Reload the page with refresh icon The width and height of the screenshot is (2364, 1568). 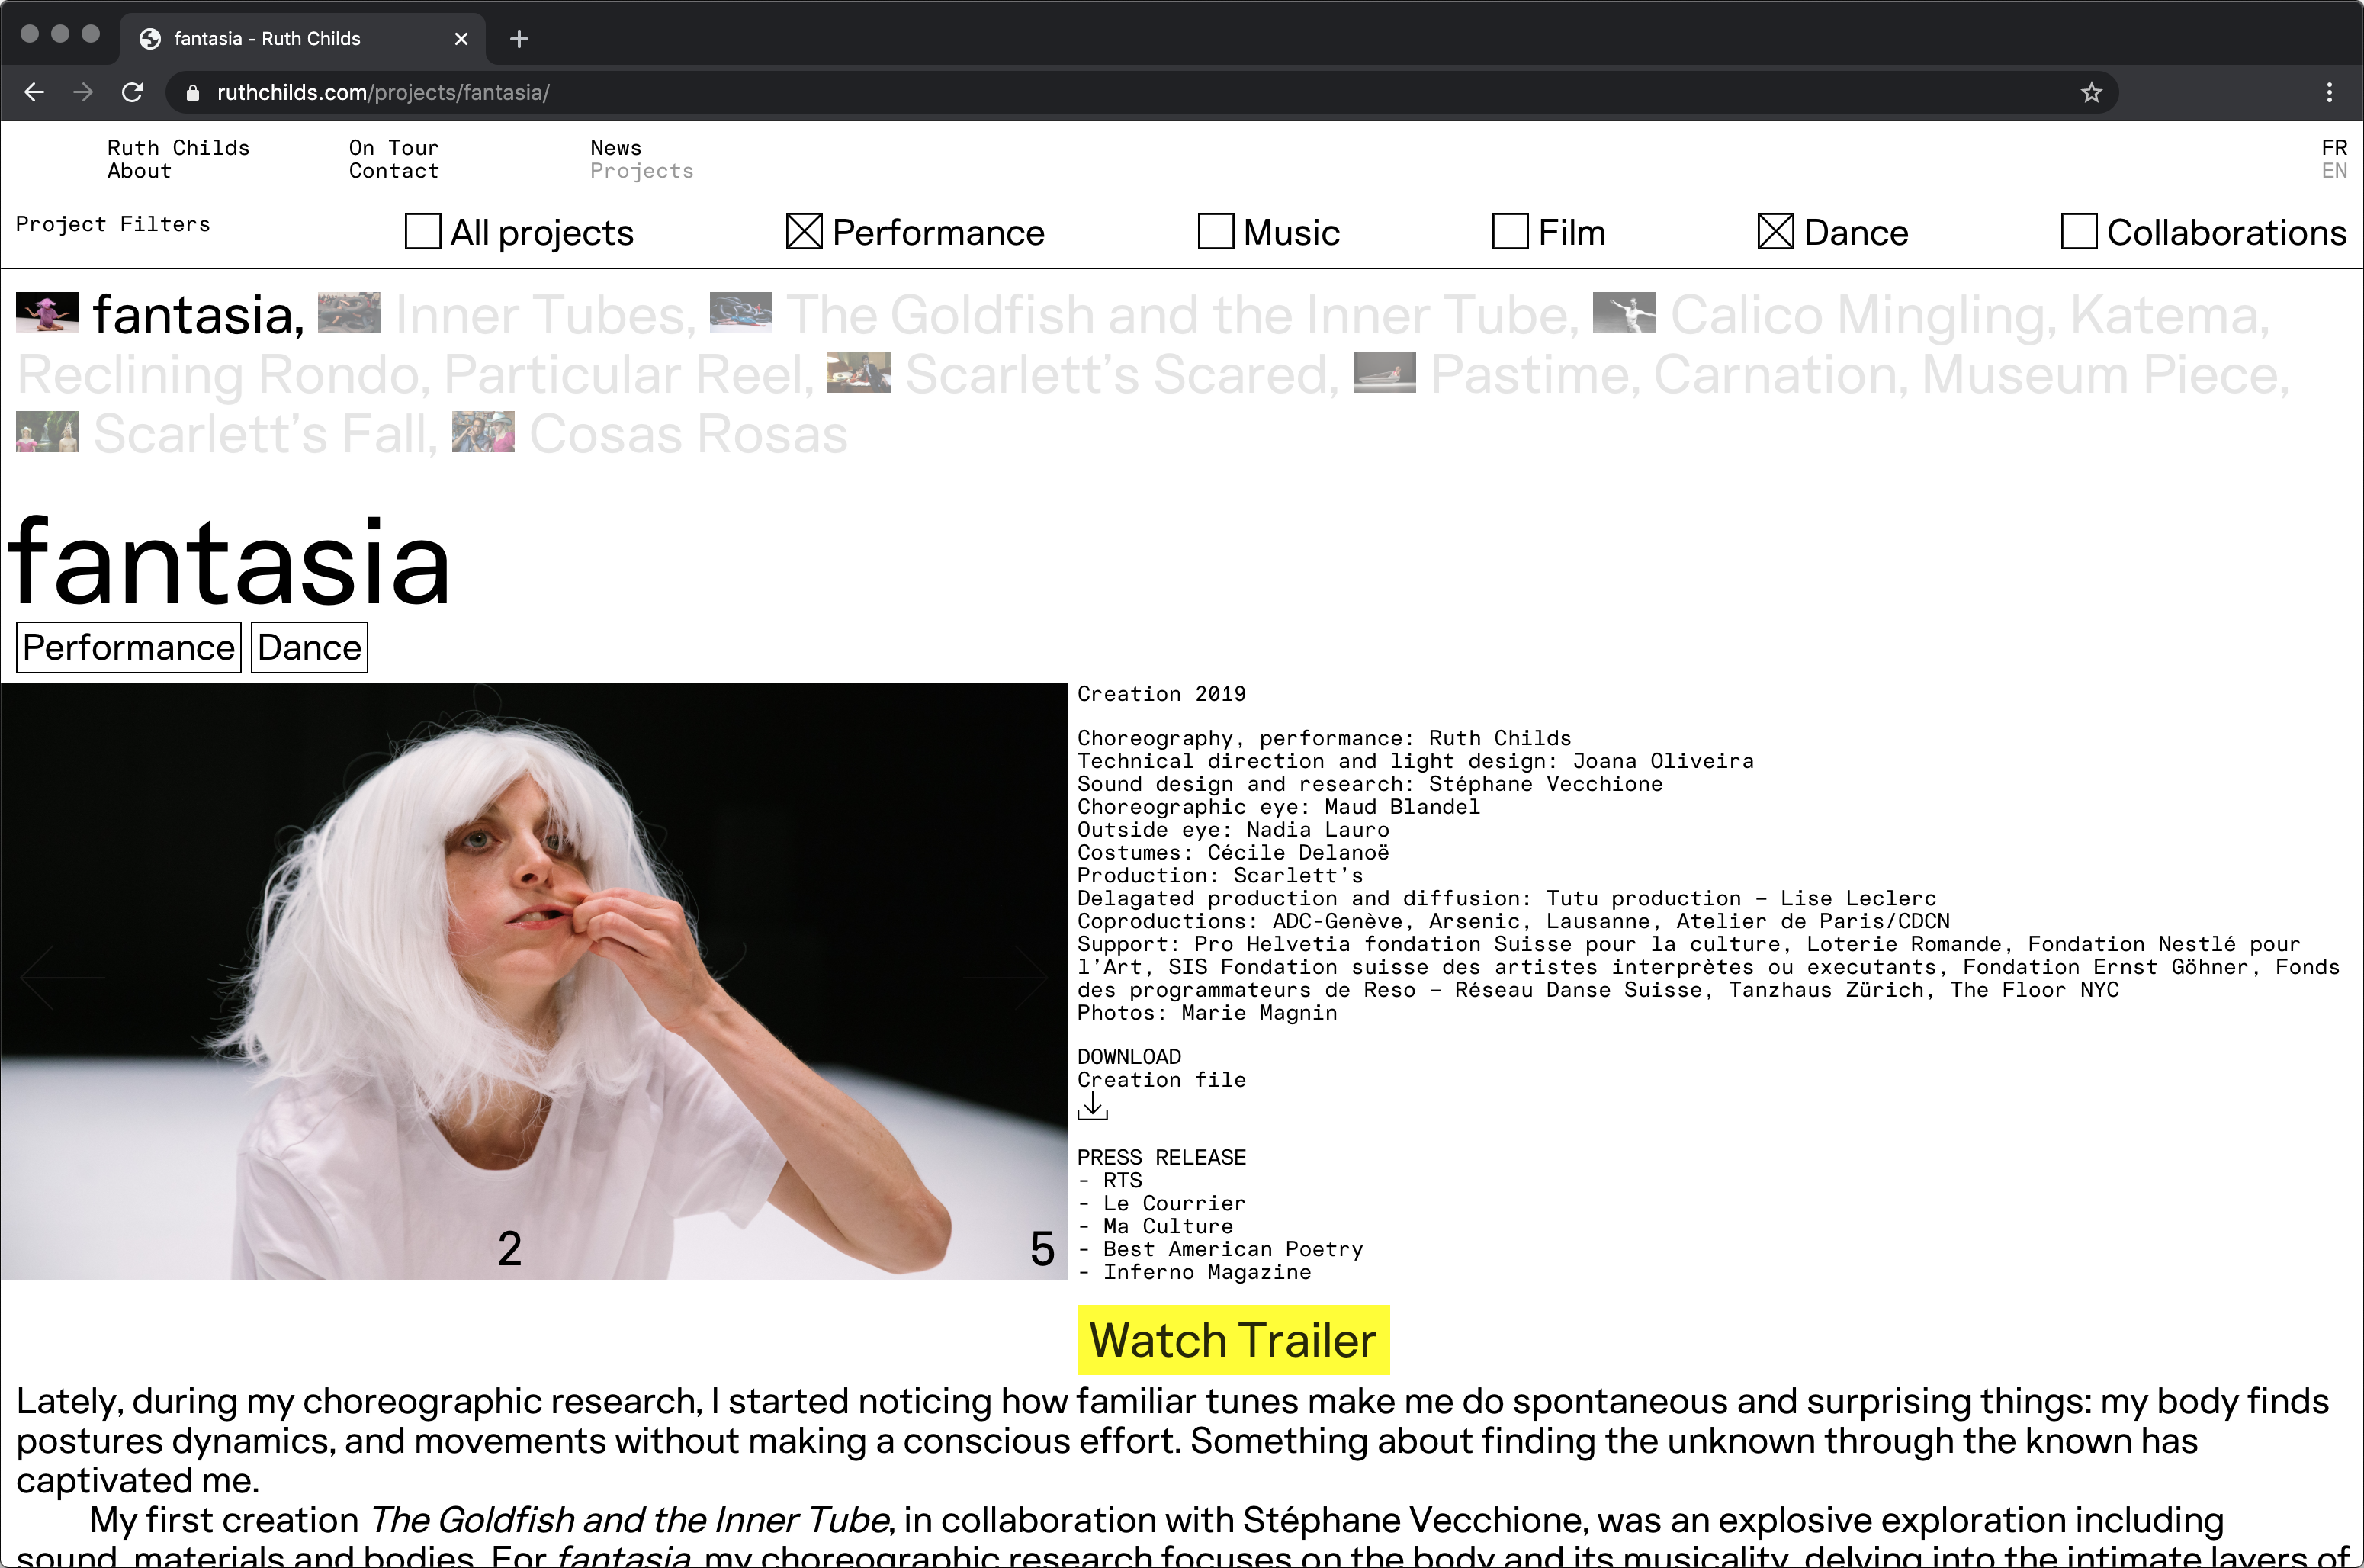pos(132,93)
